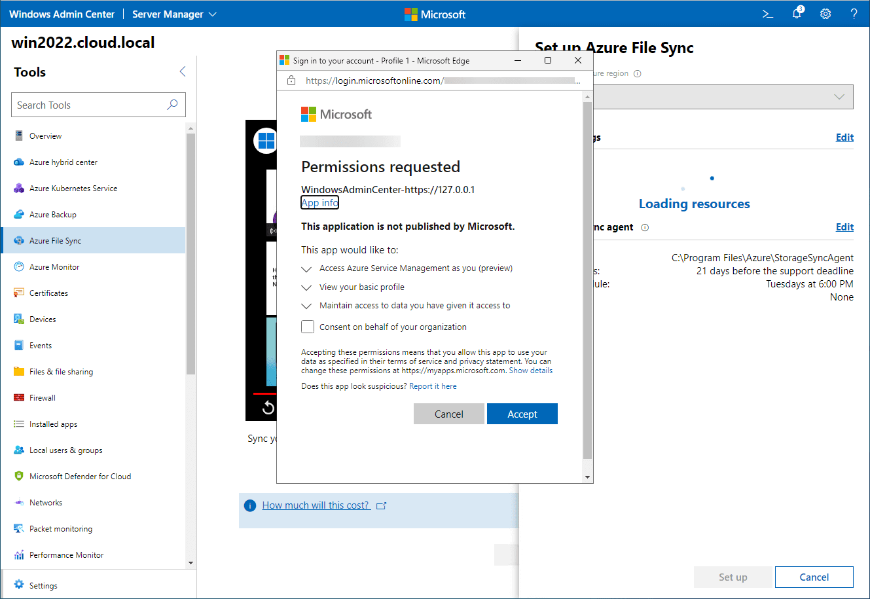Collapse the Tools sidebar panel
This screenshot has width=870, height=599.
182,72
